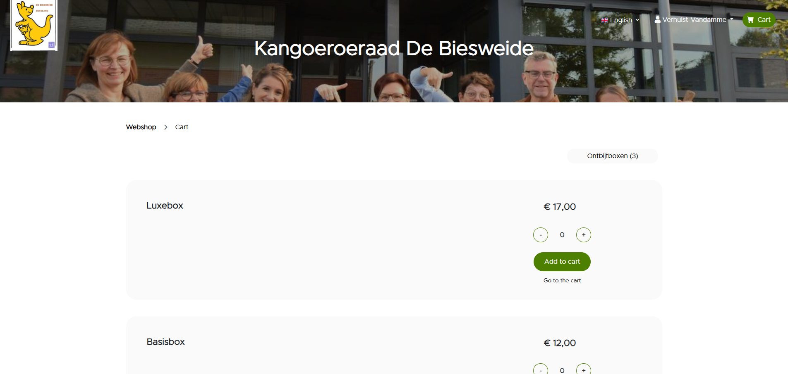The width and height of the screenshot is (788, 374).
Task: Go to the Webshop breadcrumb
Action: tap(141, 127)
